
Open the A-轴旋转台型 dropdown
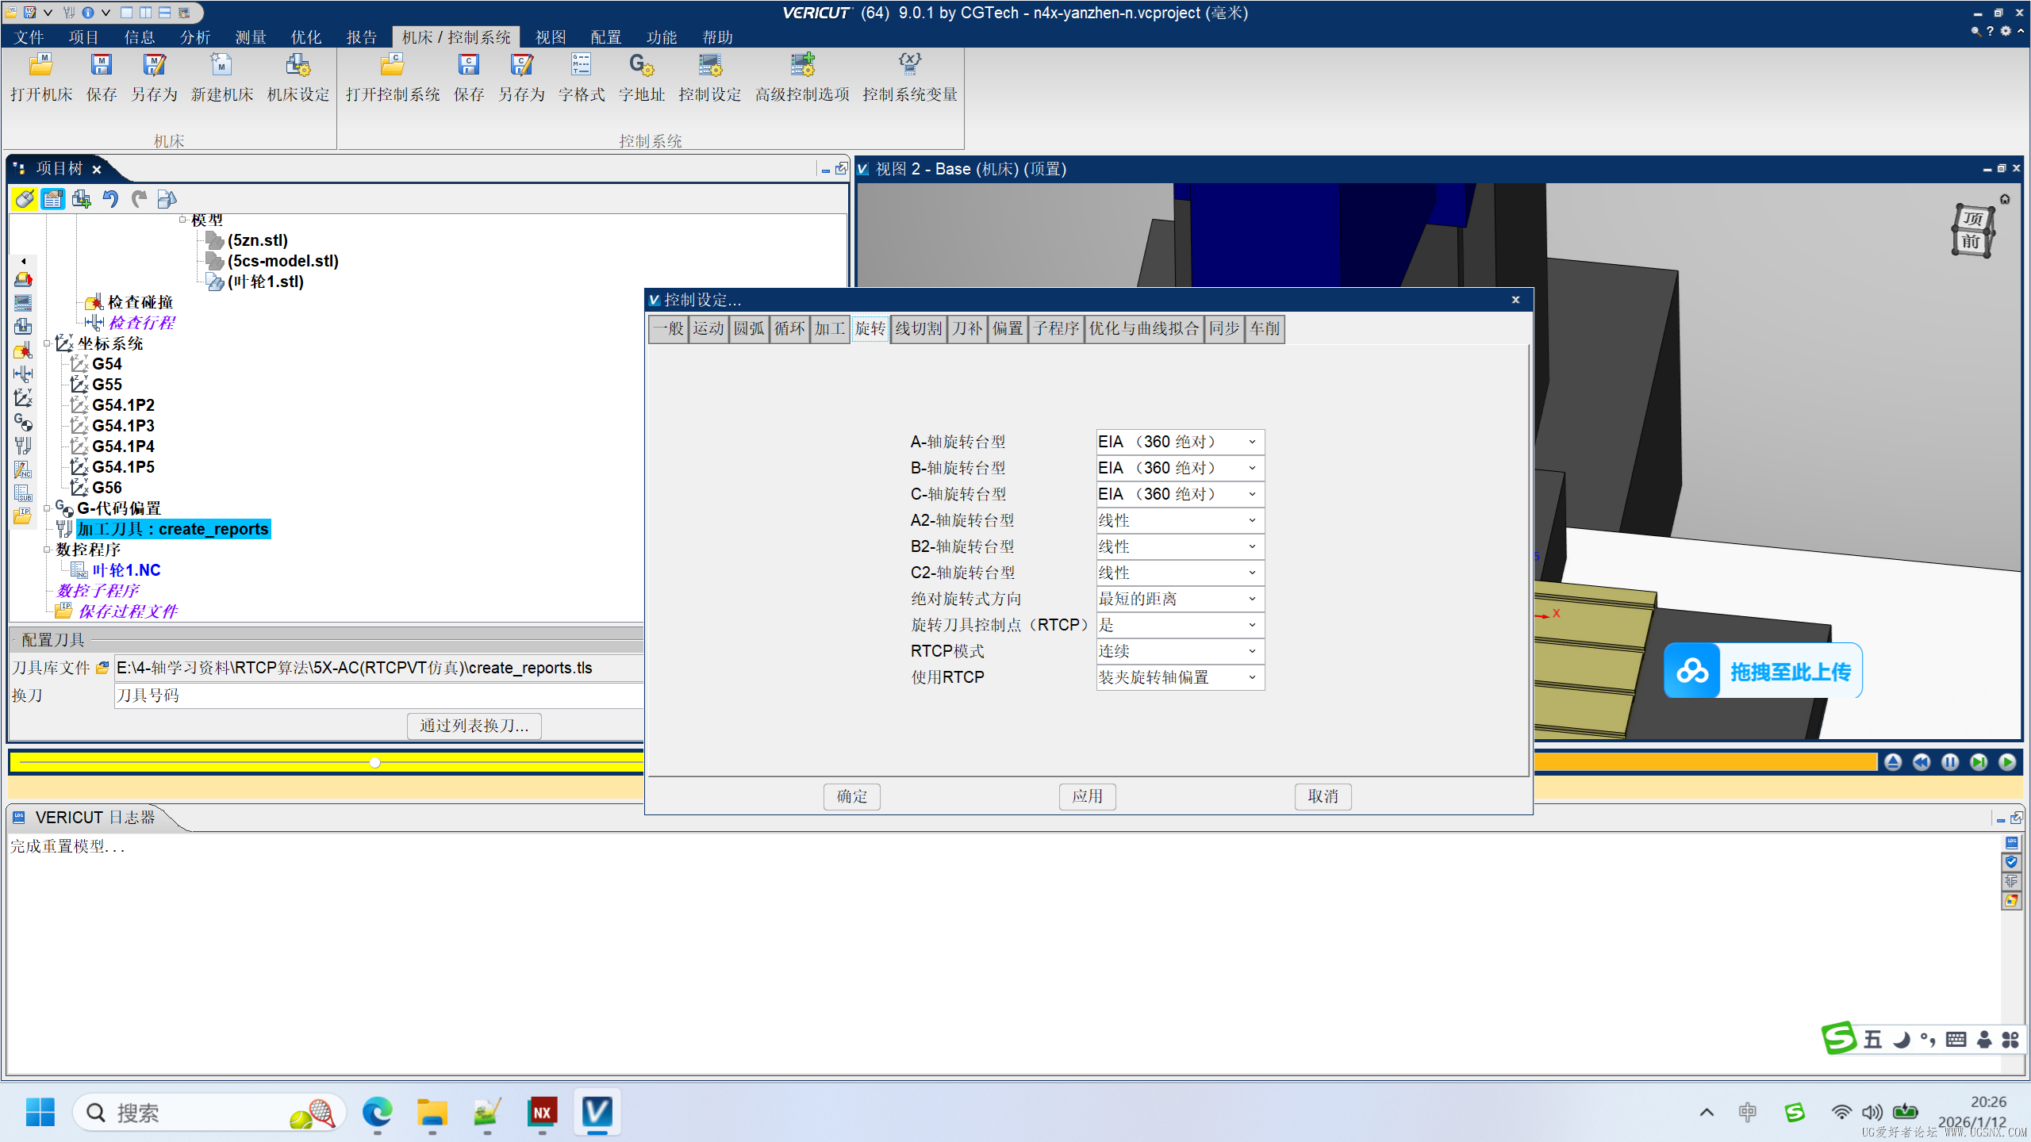pyautogui.click(x=1180, y=442)
